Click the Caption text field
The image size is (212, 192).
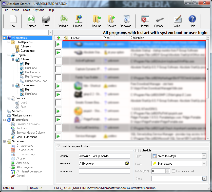click(104, 156)
